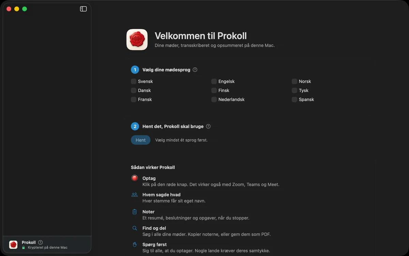Open help icon next to Hent det heading
Screen dimensions: 409x256
(208, 126)
